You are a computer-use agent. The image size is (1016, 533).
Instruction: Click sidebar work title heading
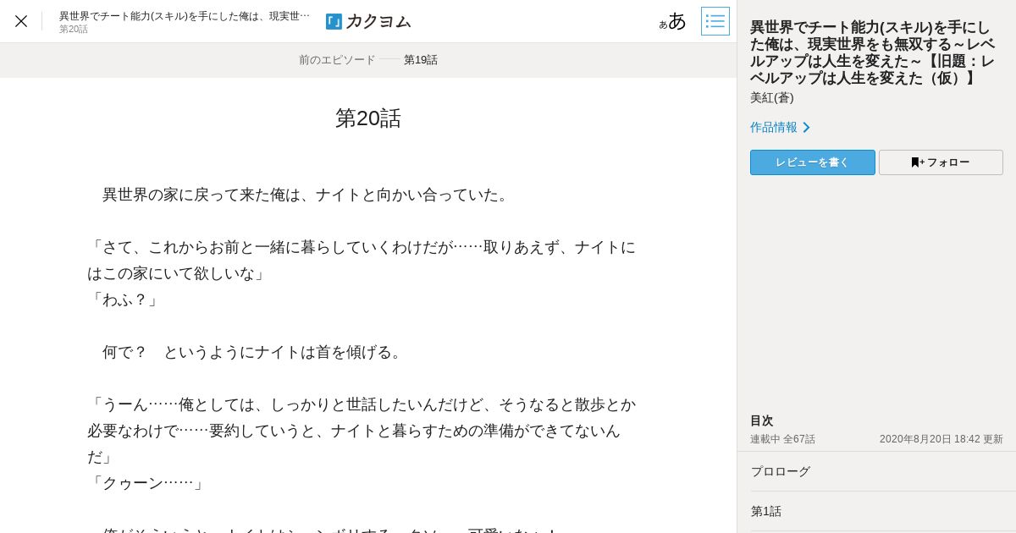coord(875,52)
